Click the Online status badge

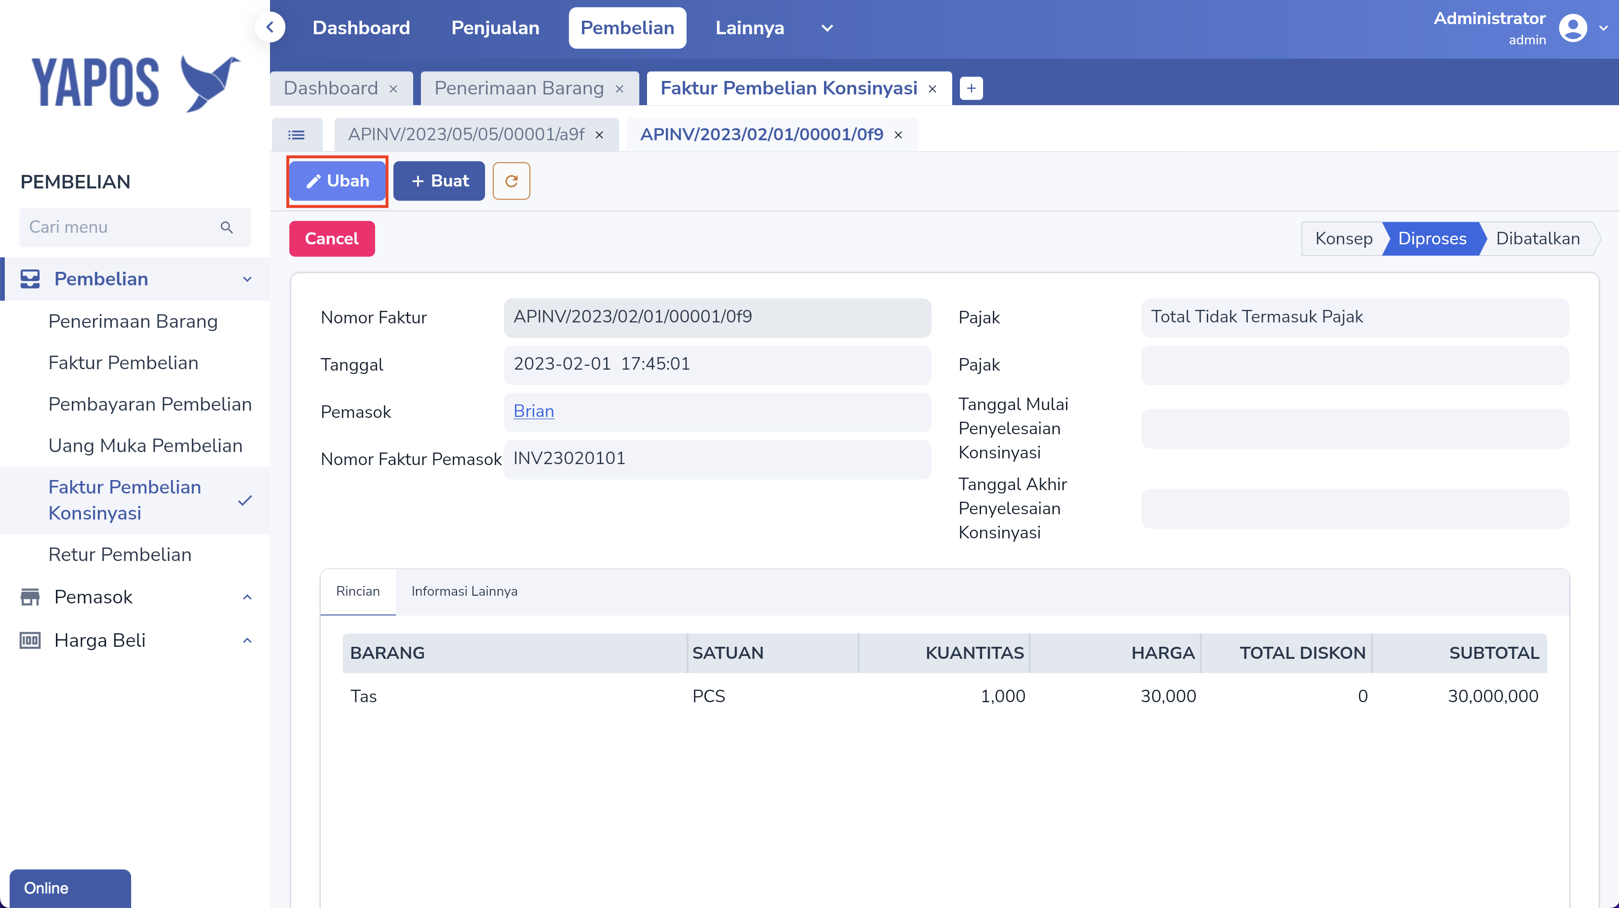tap(70, 888)
